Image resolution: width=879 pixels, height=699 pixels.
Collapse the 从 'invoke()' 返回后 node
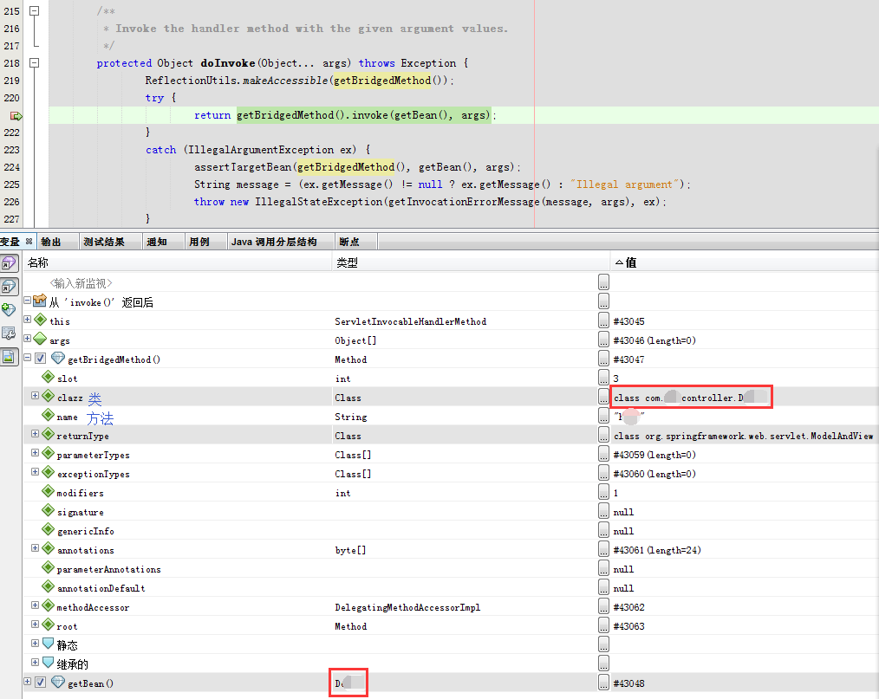coord(27,301)
